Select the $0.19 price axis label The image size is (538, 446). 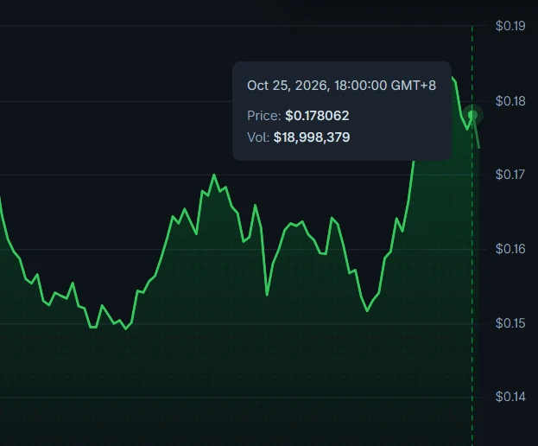(510, 26)
